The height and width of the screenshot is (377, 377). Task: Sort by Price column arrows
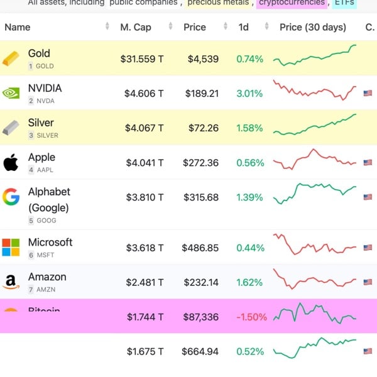[226, 27]
